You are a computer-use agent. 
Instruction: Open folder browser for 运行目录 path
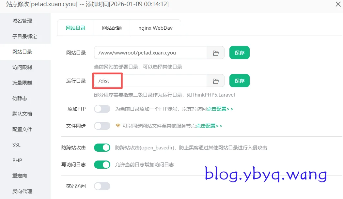coord(216,81)
